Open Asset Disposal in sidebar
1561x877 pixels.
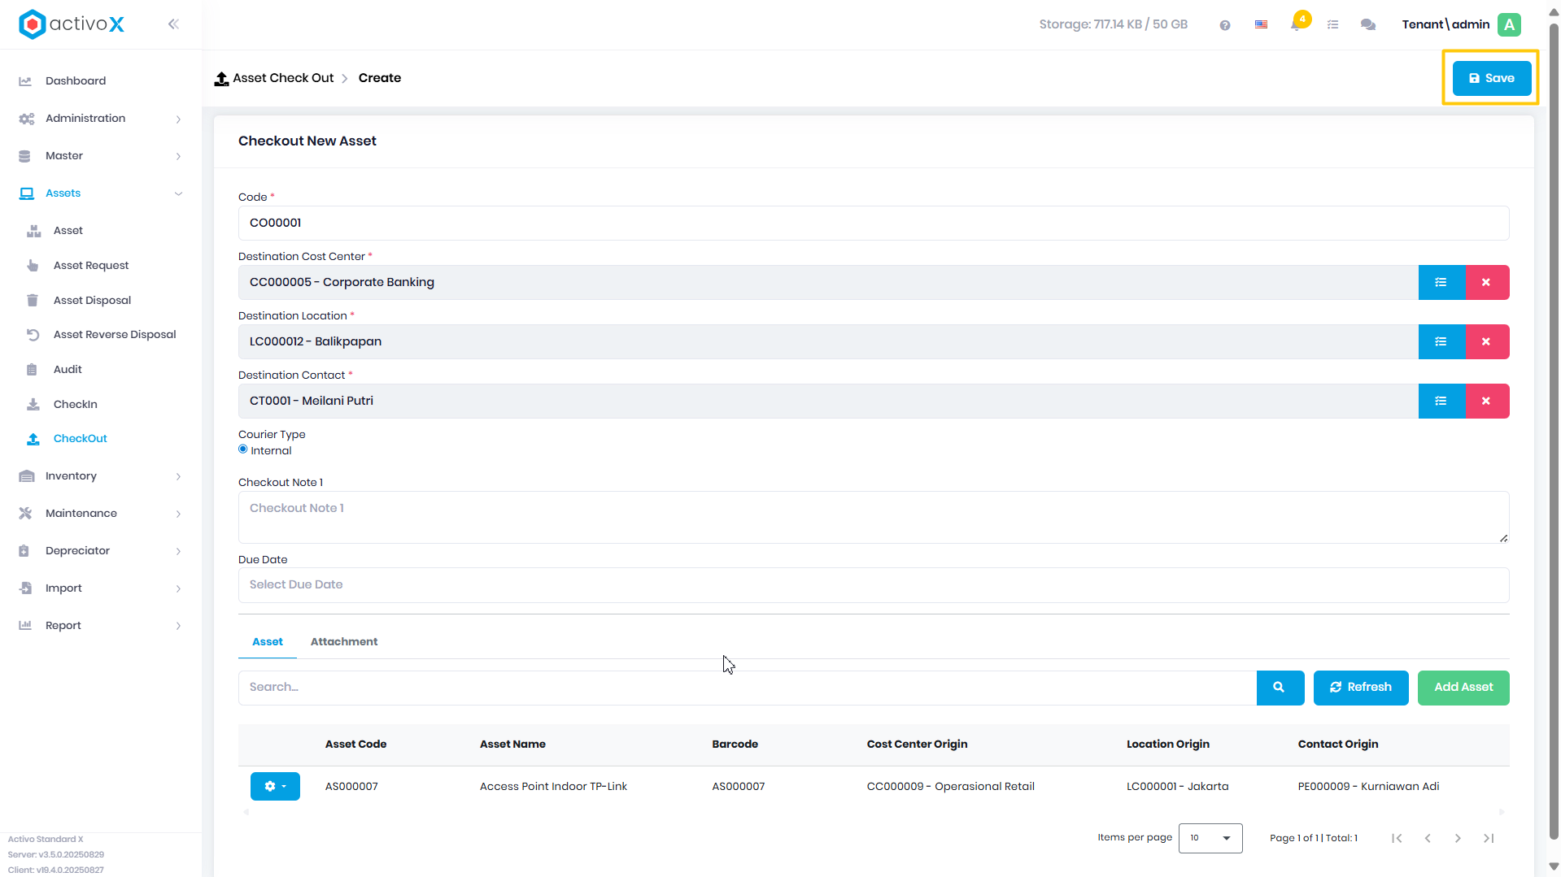pyautogui.click(x=92, y=301)
